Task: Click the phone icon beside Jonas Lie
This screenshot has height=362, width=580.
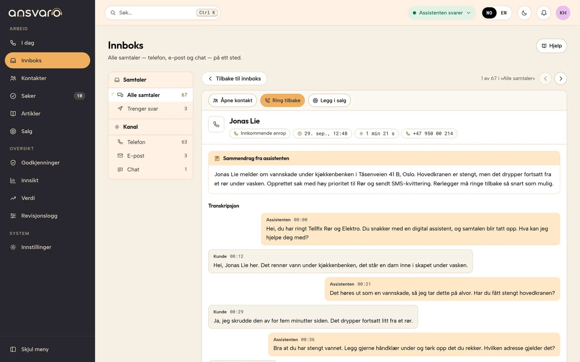Action: pyautogui.click(x=216, y=125)
